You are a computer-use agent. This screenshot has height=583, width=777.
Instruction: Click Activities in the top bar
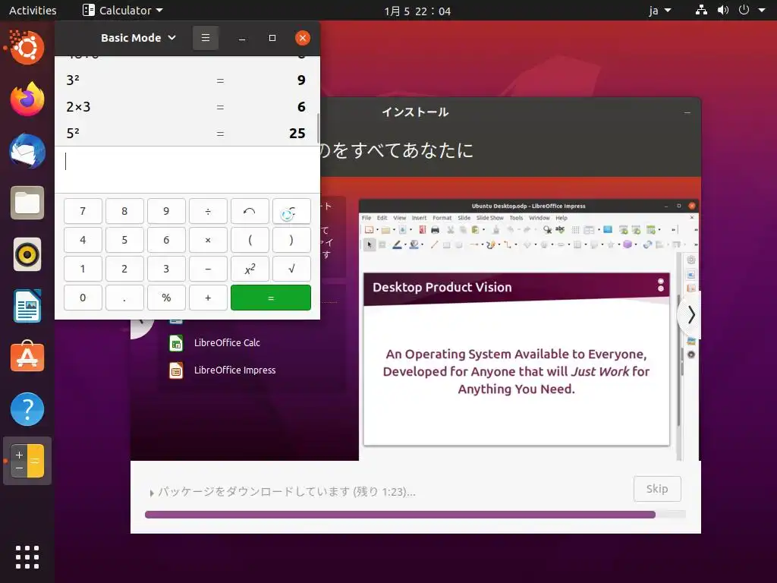pyautogui.click(x=33, y=10)
